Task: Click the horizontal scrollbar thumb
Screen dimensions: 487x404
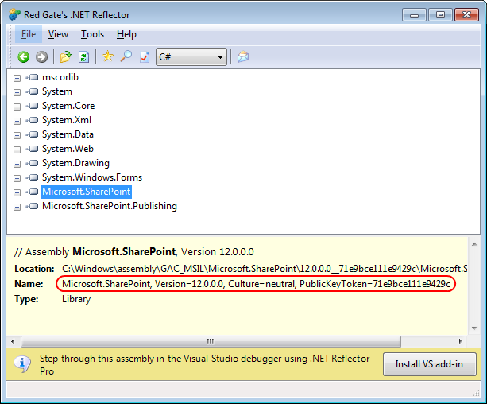Action: (211, 341)
